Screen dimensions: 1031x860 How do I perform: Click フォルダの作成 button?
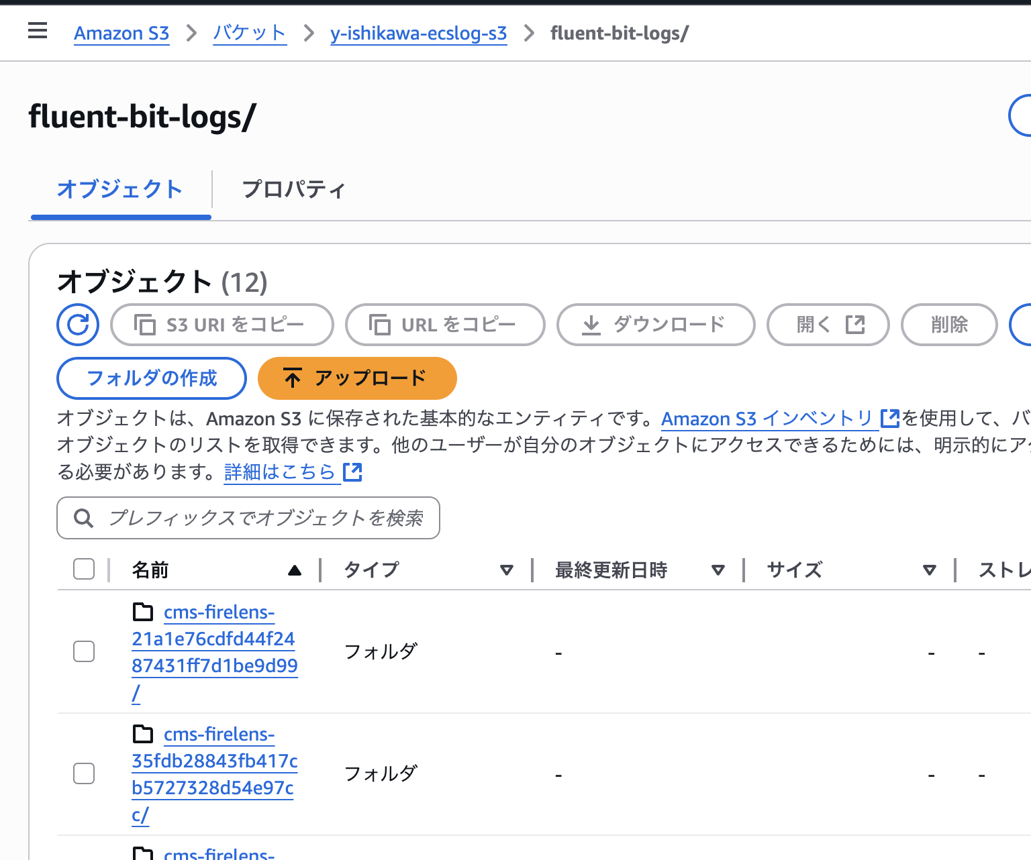152,378
